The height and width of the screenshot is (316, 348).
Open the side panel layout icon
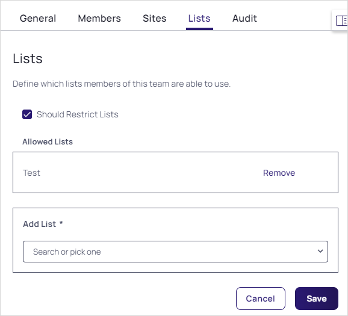341,21
